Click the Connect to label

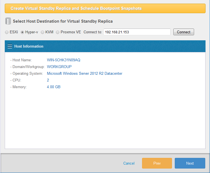coord(93,32)
